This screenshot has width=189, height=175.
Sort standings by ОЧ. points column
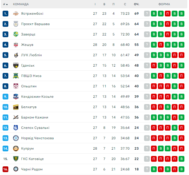137,4
